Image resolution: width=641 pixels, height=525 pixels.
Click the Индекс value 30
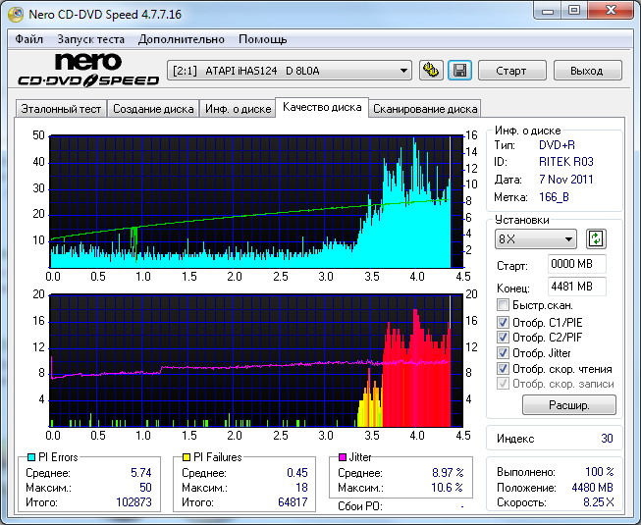point(607,439)
